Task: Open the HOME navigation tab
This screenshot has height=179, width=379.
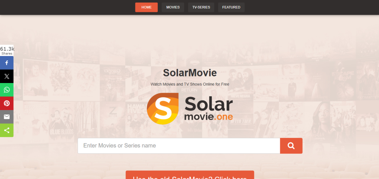Action: click(x=146, y=7)
